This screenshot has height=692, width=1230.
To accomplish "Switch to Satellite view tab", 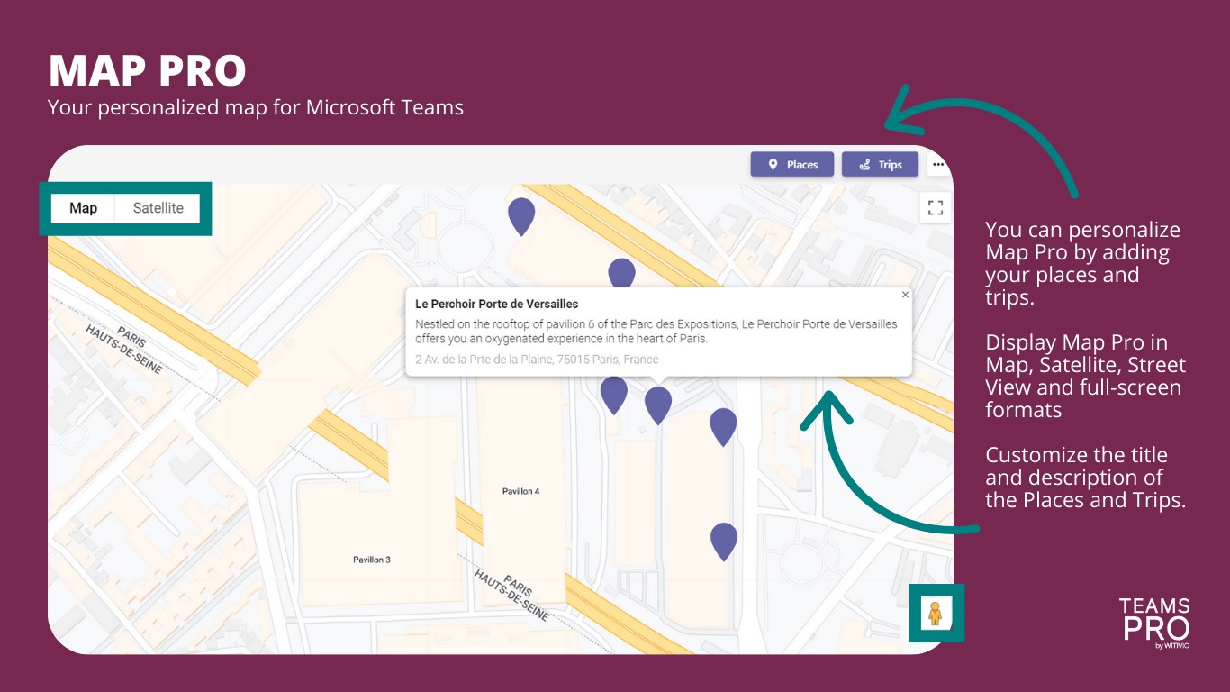I will (158, 208).
